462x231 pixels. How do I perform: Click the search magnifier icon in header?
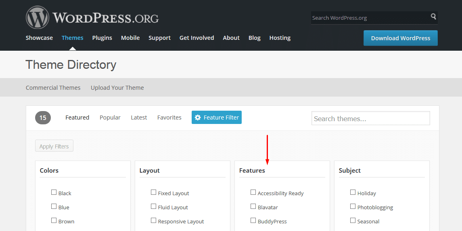433,16
